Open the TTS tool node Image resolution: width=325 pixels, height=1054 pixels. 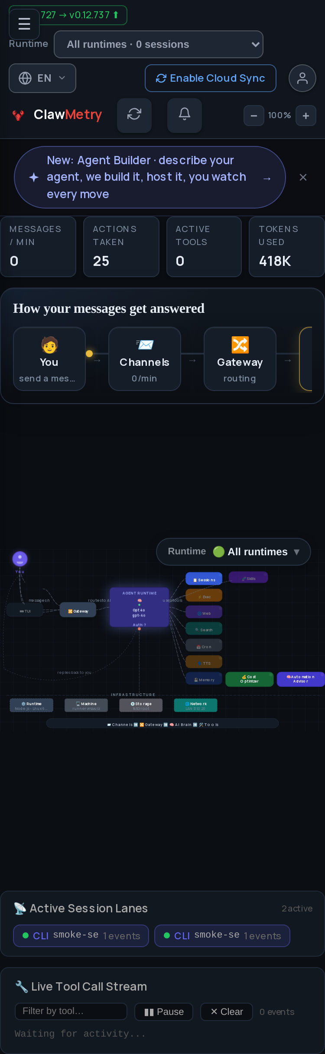point(204,663)
